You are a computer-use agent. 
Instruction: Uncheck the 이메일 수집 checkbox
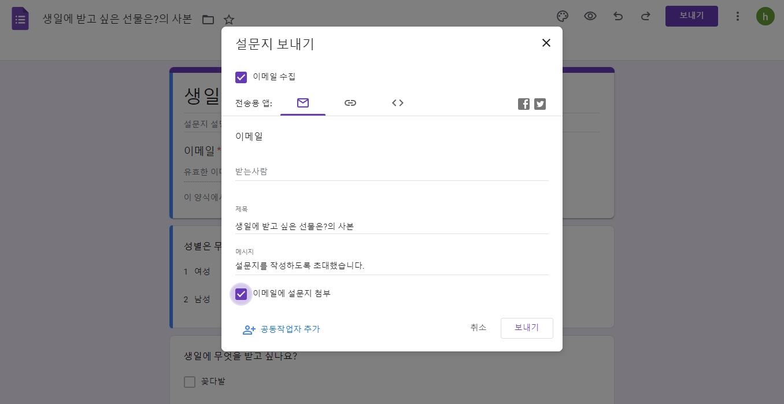pyautogui.click(x=241, y=77)
